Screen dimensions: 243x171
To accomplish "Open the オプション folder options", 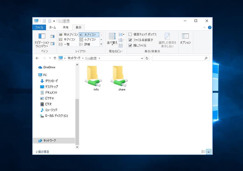I will (x=185, y=38).
